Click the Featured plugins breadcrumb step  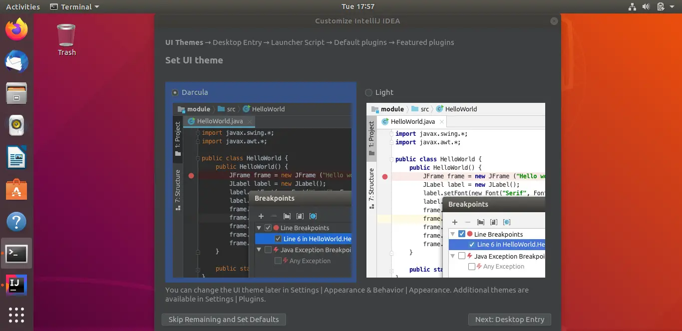click(425, 42)
